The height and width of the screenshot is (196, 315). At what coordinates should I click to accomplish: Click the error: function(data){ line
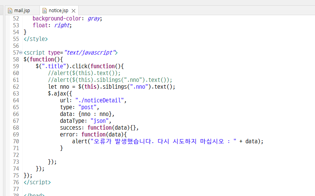(x=93, y=134)
